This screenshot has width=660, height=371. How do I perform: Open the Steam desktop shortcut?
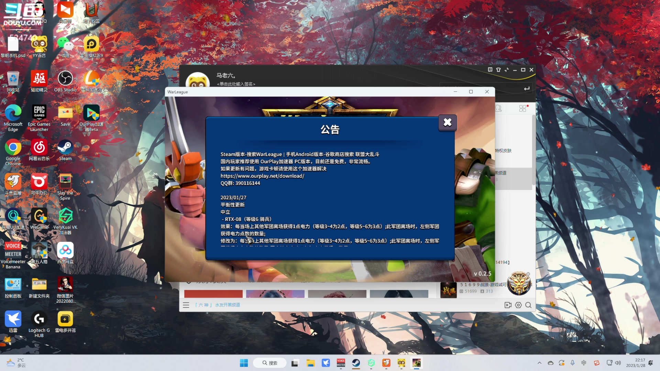click(65, 150)
